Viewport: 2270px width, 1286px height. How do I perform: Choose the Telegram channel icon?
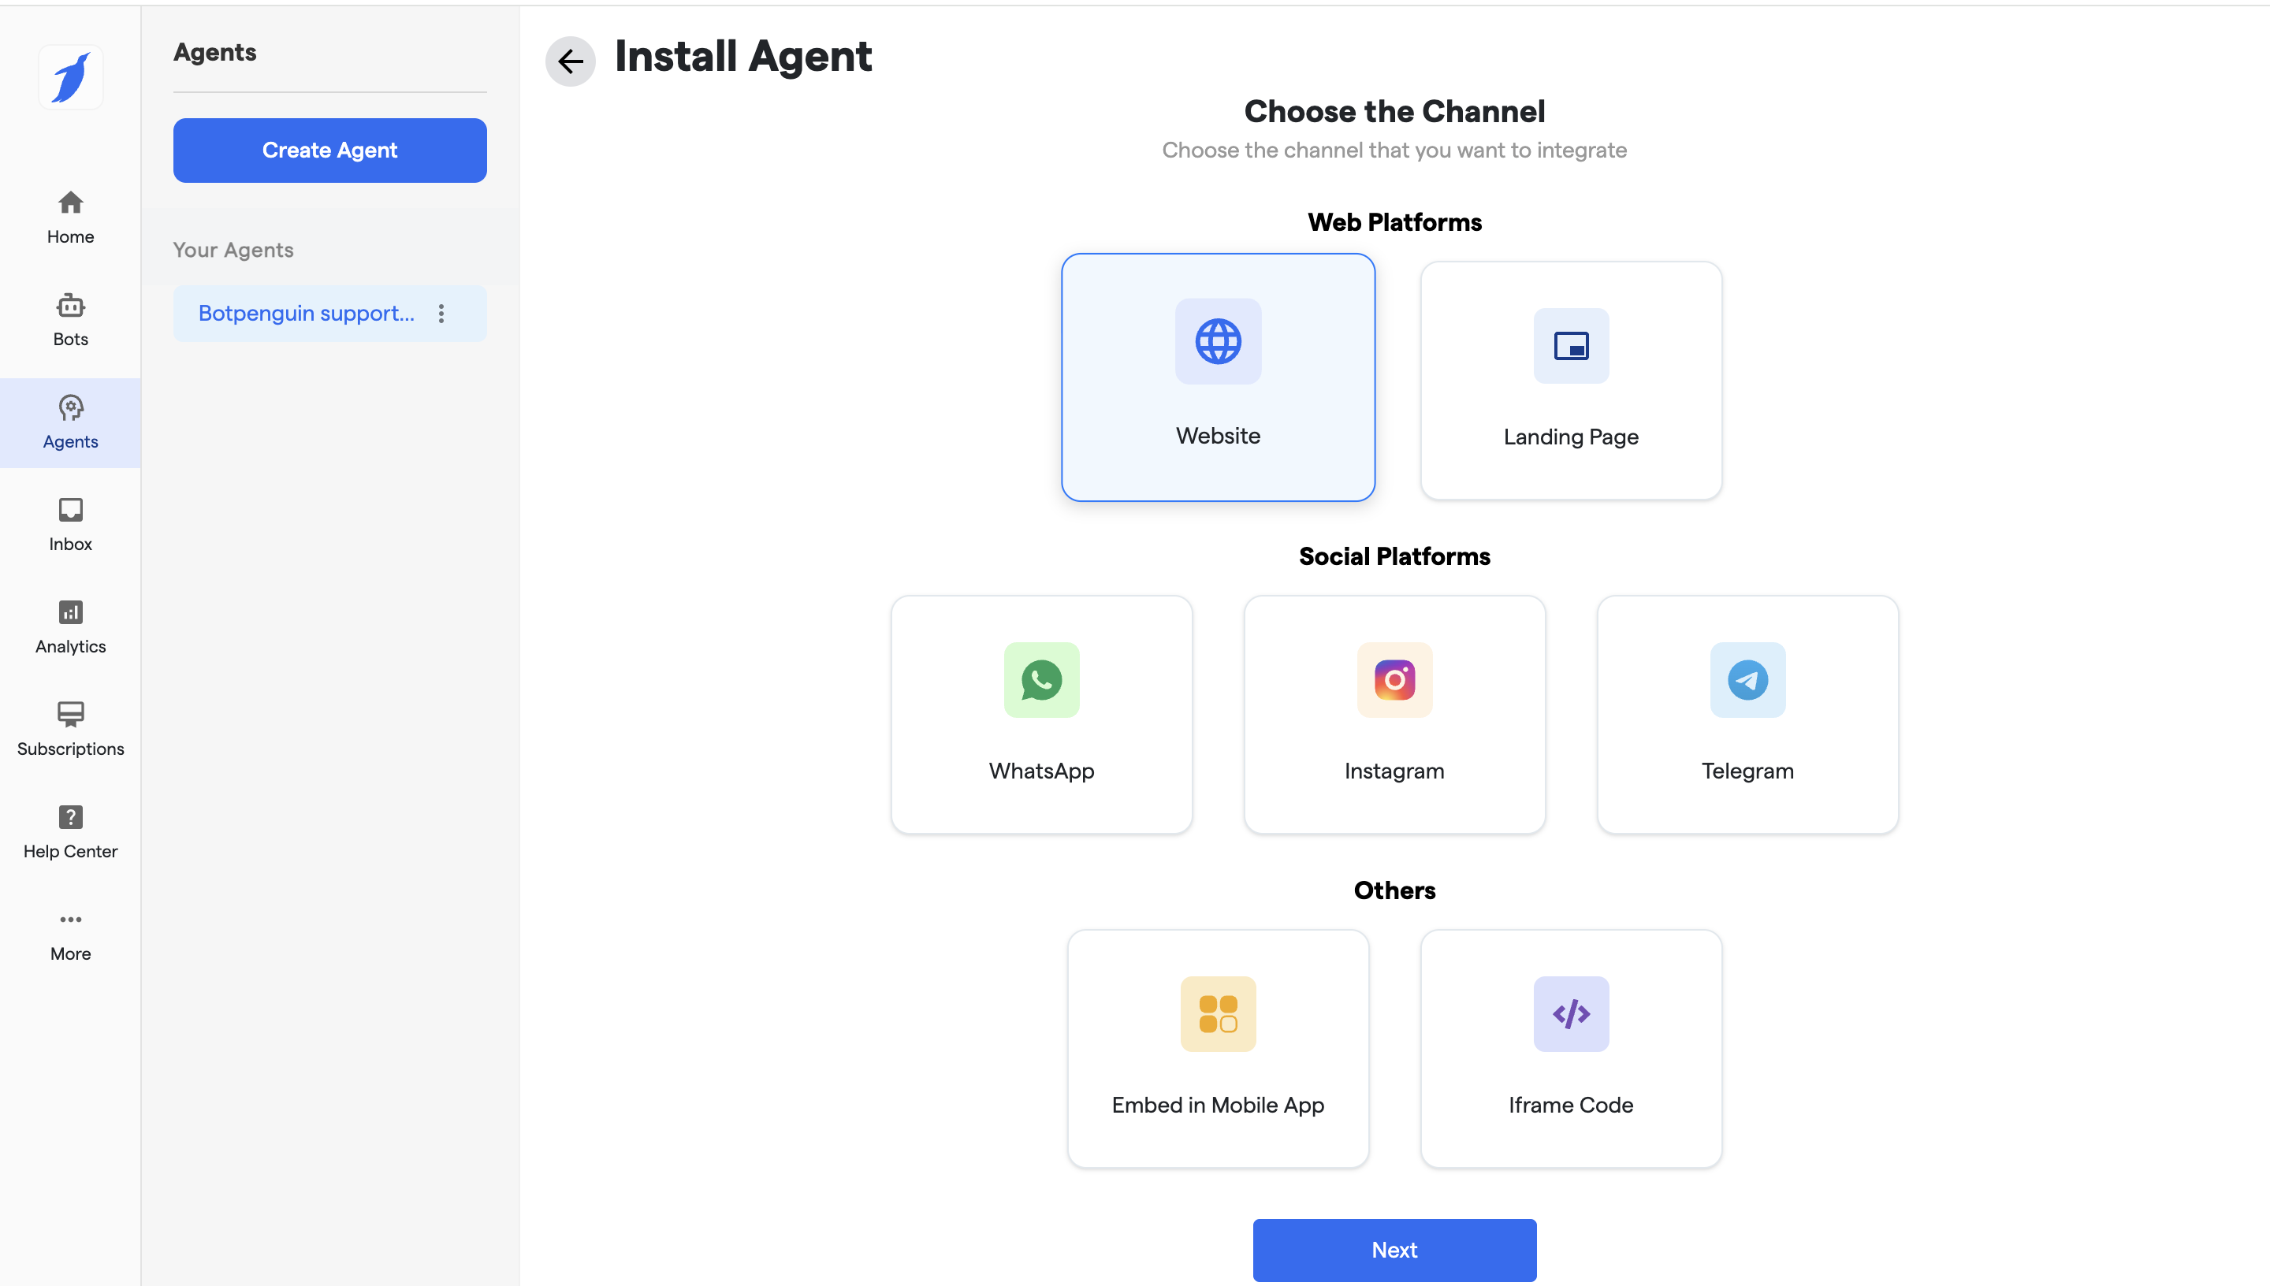point(1746,680)
